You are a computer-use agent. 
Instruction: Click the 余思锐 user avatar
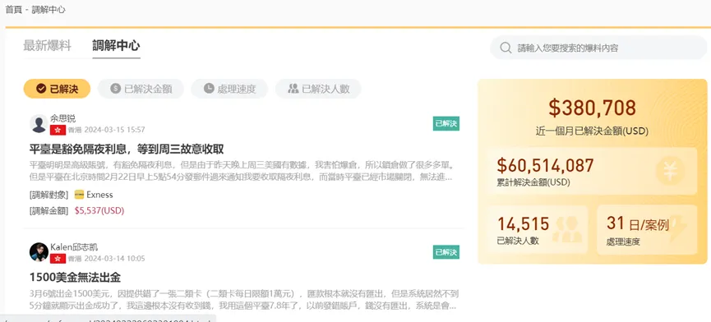[x=39, y=123]
